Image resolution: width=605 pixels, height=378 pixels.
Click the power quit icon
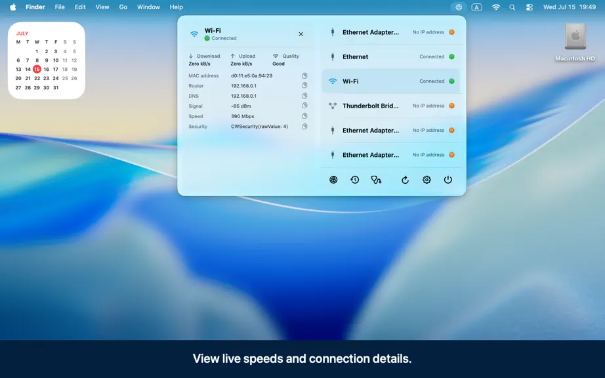click(448, 180)
